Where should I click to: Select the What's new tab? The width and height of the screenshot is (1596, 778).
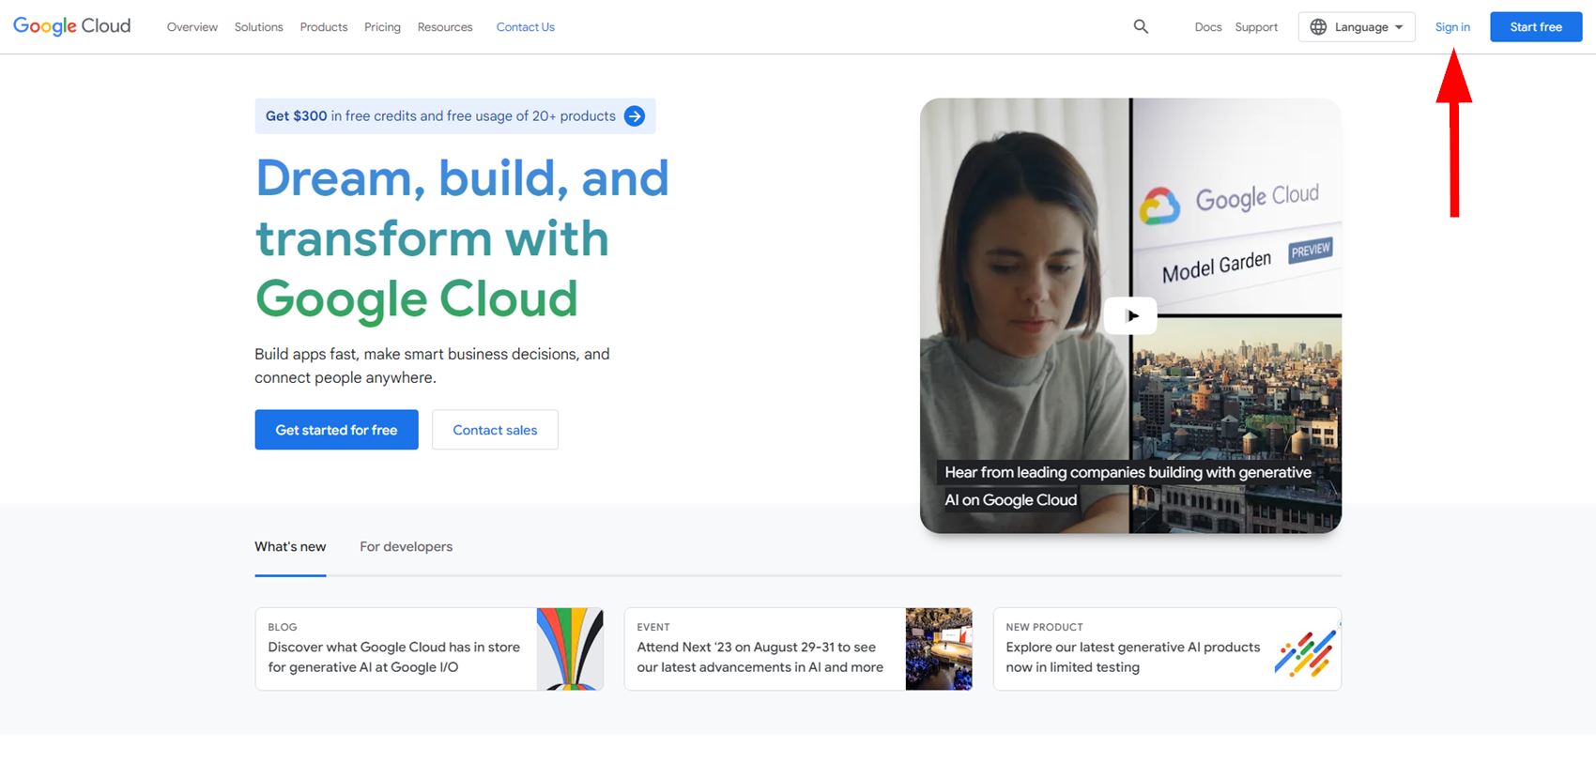pos(290,547)
